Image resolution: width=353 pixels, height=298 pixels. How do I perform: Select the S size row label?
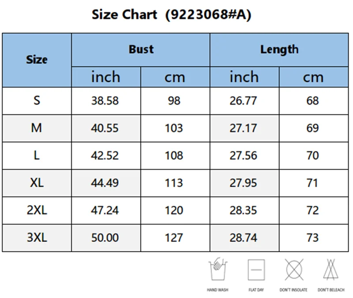pos(37,101)
